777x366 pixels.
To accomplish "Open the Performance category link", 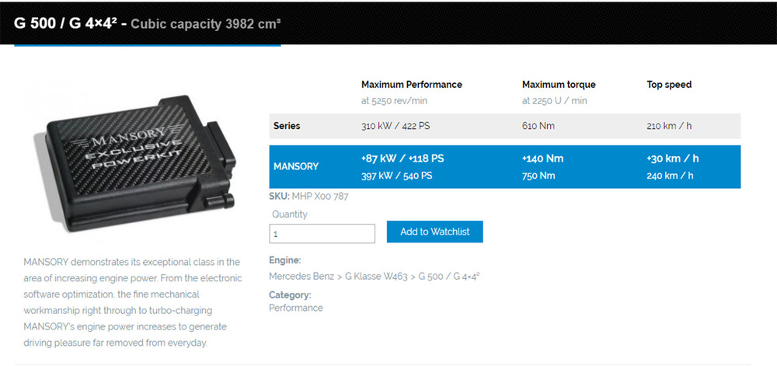I will [x=295, y=308].
